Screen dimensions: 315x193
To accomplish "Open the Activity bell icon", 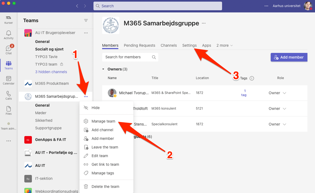I will [x=8, y=35].
